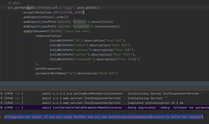Click the mvc.perform call text

[x=17, y=8]
